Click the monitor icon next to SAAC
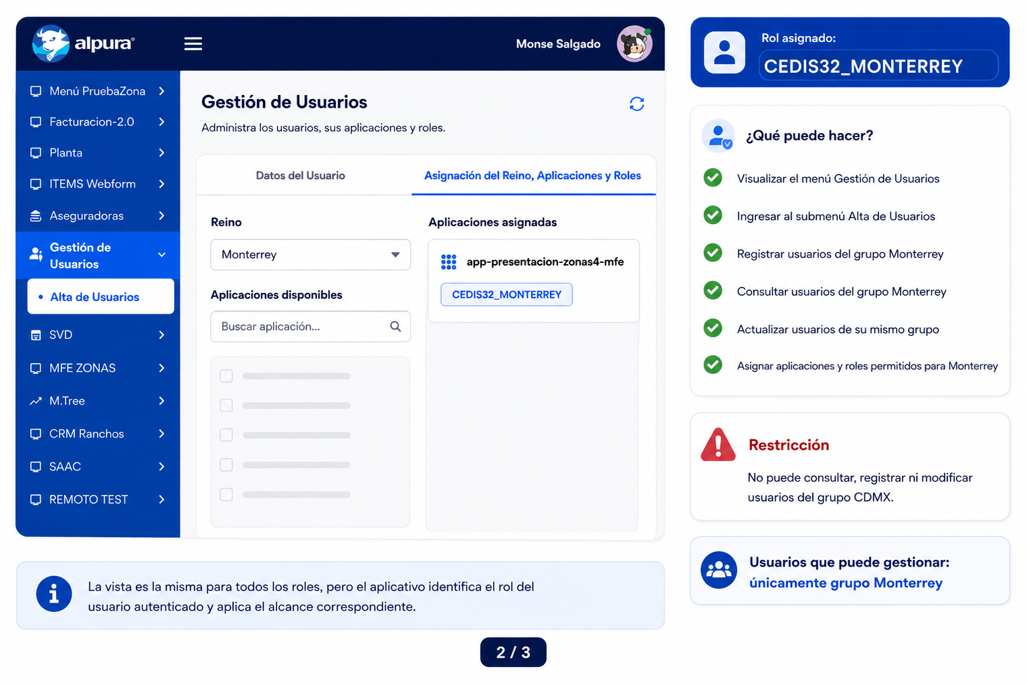This screenshot has height=685, width=1027. (x=36, y=467)
